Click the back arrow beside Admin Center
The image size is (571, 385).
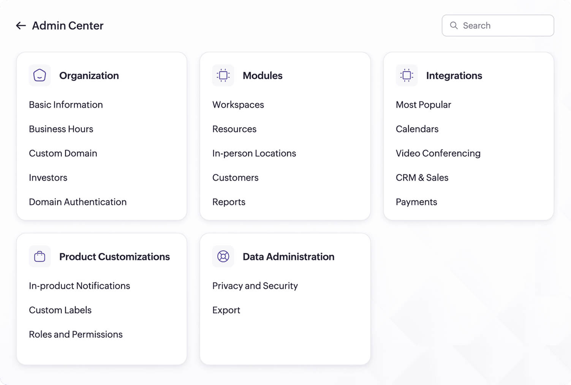point(21,25)
